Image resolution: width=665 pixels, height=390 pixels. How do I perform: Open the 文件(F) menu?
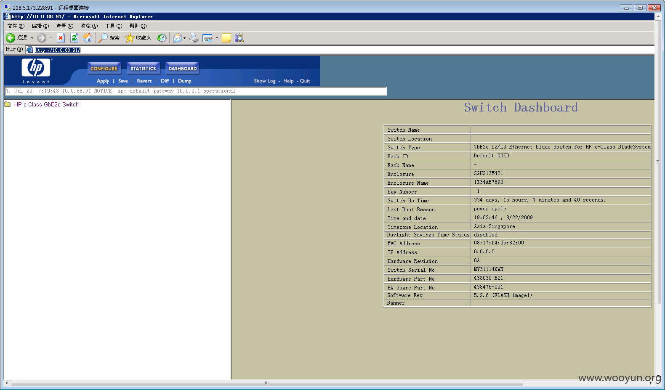pos(16,26)
